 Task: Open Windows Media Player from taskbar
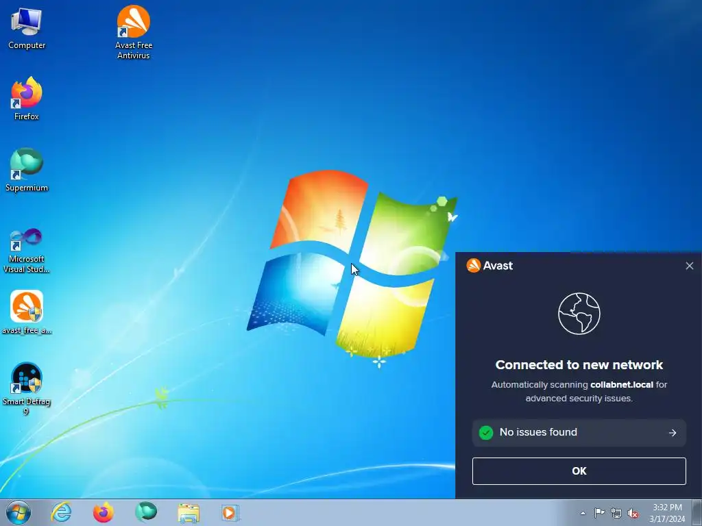click(x=230, y=513)
